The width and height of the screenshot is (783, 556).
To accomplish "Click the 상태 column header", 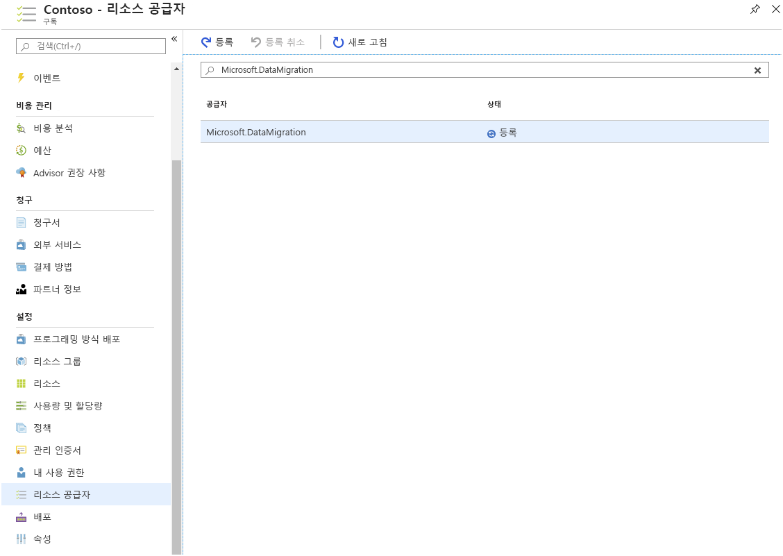I will (x=494, y=104).
